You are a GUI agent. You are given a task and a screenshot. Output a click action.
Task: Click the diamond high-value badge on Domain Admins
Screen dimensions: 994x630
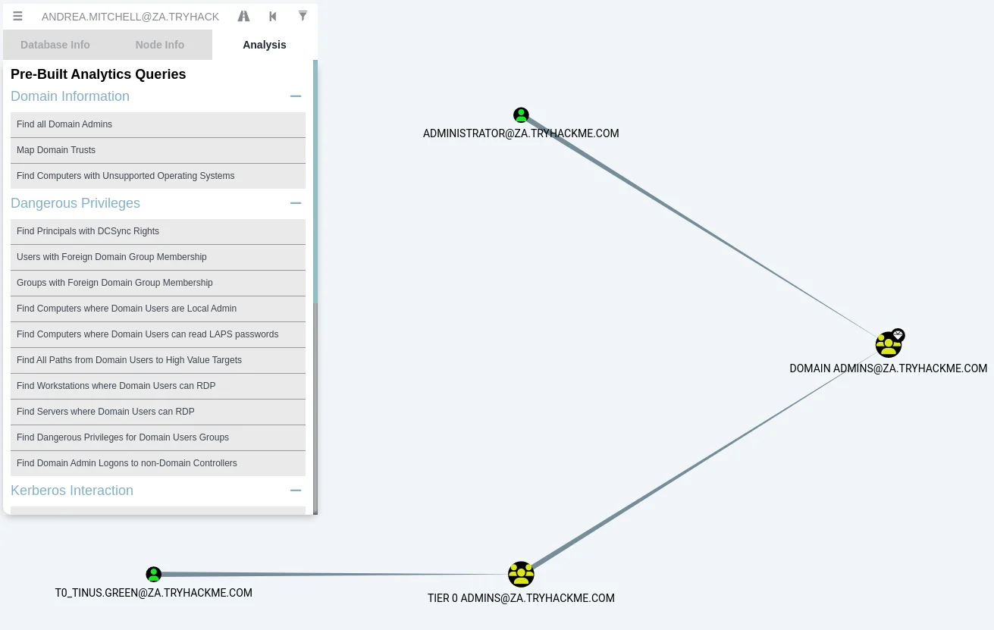coord(898,335)
